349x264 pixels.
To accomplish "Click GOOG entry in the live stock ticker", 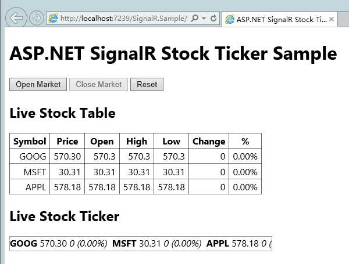I will tap(59, 244).
